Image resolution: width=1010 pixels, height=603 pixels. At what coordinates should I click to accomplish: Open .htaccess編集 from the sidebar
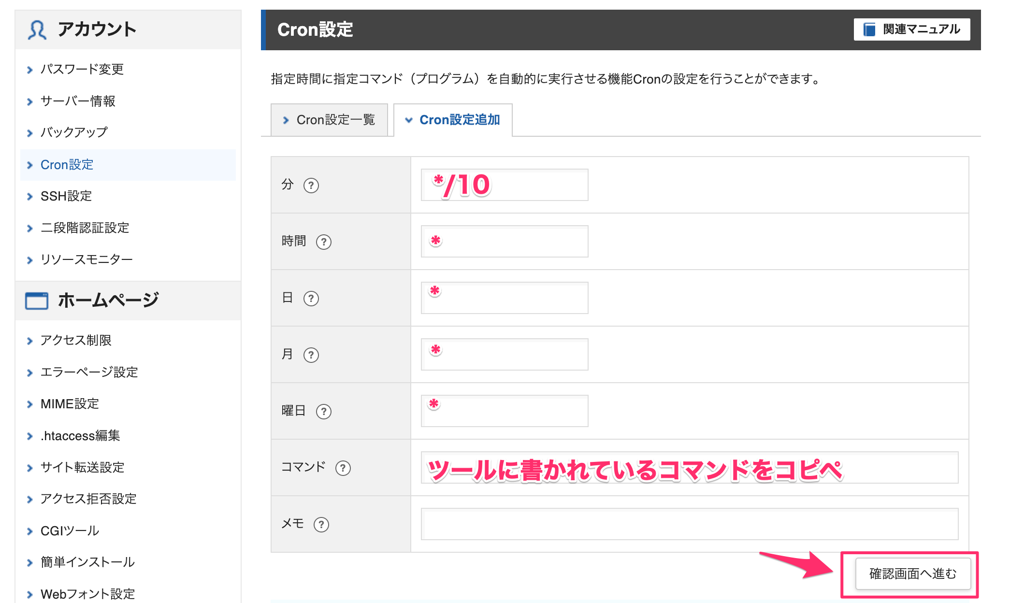(80, 436)
